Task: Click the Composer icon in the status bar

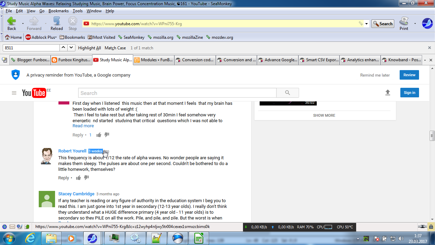Action: click(x=20, y=227)
